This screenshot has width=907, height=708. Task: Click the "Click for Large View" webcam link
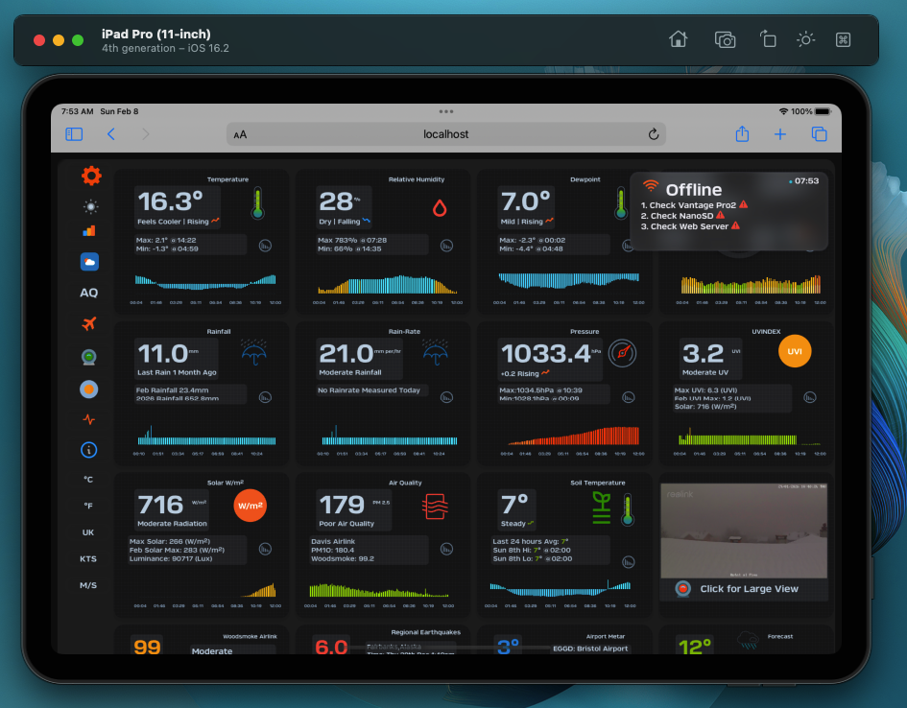coord(749,589)
